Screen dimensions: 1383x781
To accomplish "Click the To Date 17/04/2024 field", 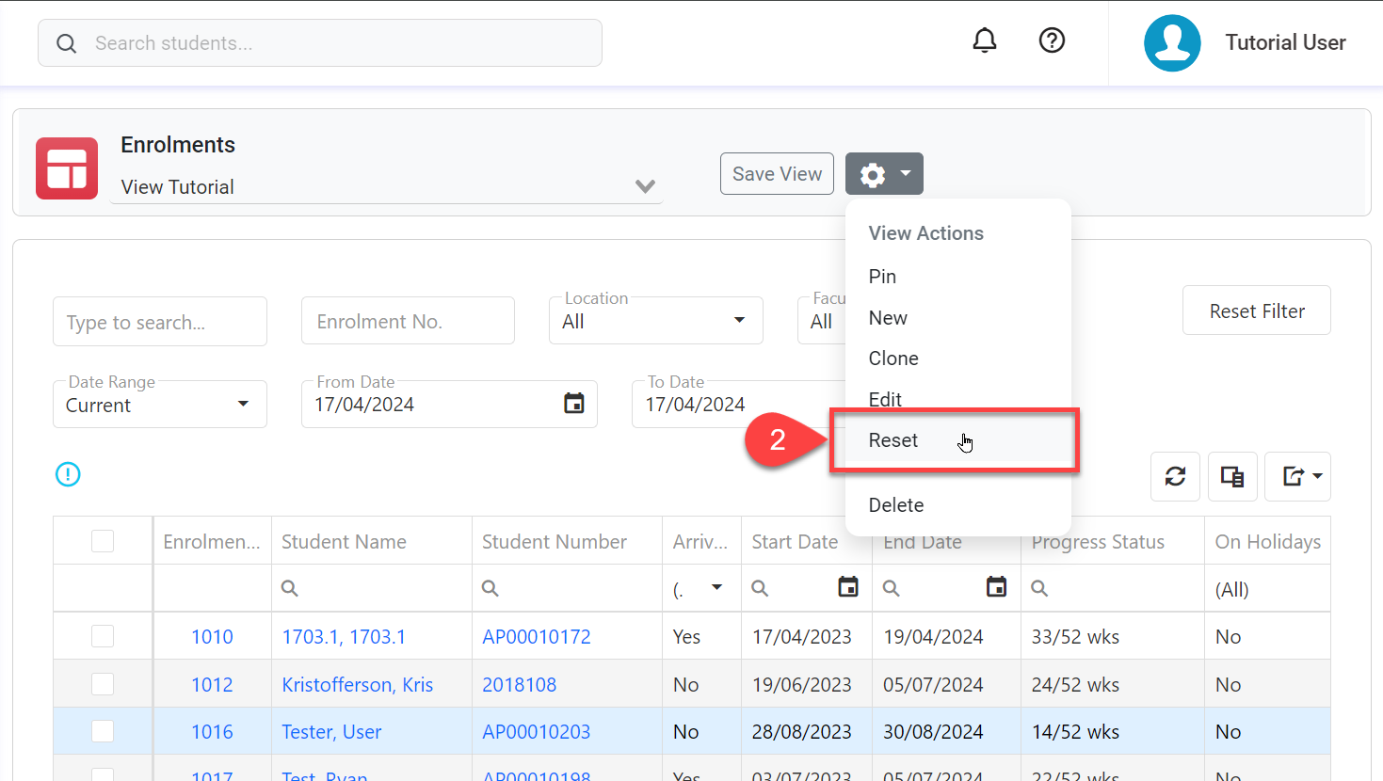I will (x=739, y=405).
